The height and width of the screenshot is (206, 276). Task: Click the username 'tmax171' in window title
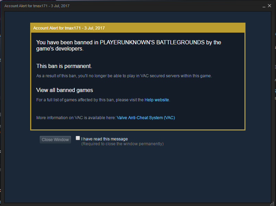tap(40, 6)
